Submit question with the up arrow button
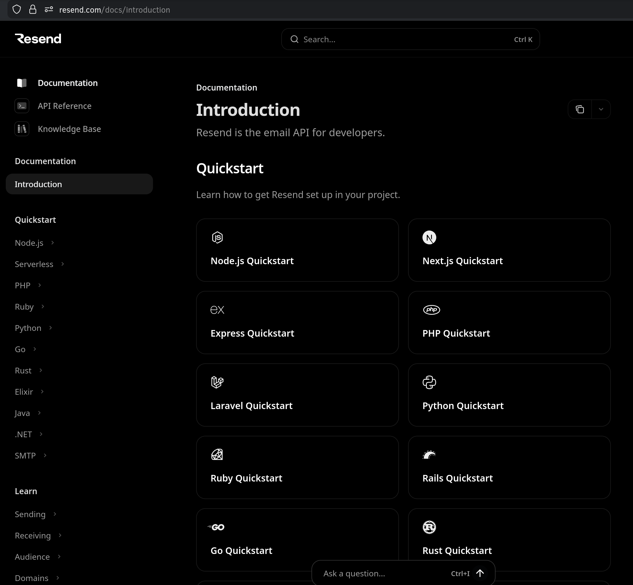The image size is (633, 585). pyautogui.click(x=480, y=573)
